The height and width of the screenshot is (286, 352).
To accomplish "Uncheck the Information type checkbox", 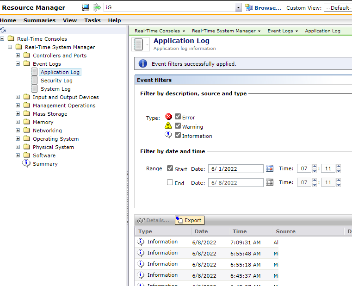I will pos(178,135).
